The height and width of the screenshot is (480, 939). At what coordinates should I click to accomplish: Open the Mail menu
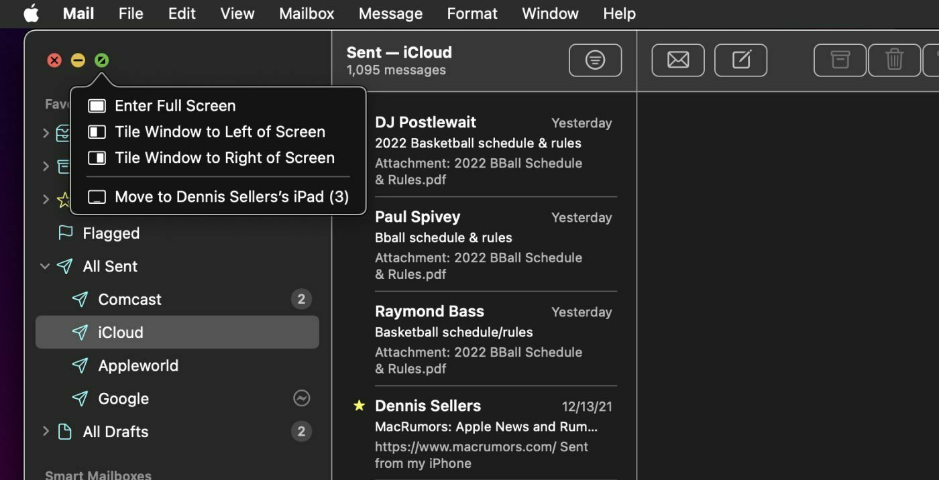(x=78, y=13)
